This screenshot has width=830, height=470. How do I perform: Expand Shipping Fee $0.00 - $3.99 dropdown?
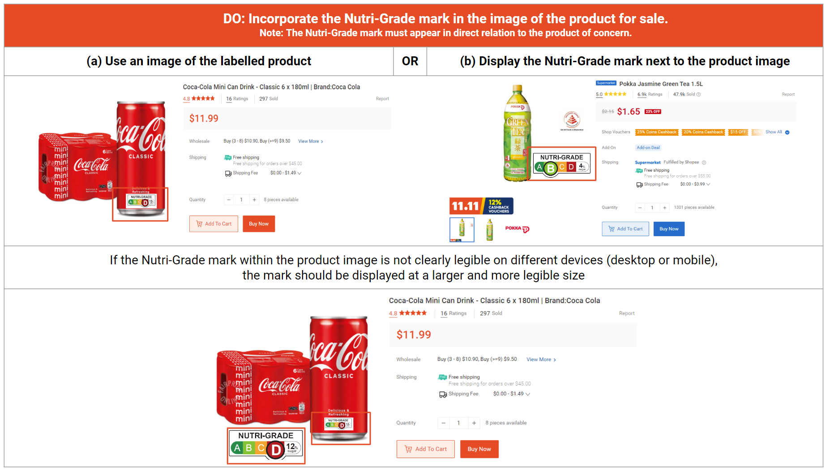(x=708, y=184)
